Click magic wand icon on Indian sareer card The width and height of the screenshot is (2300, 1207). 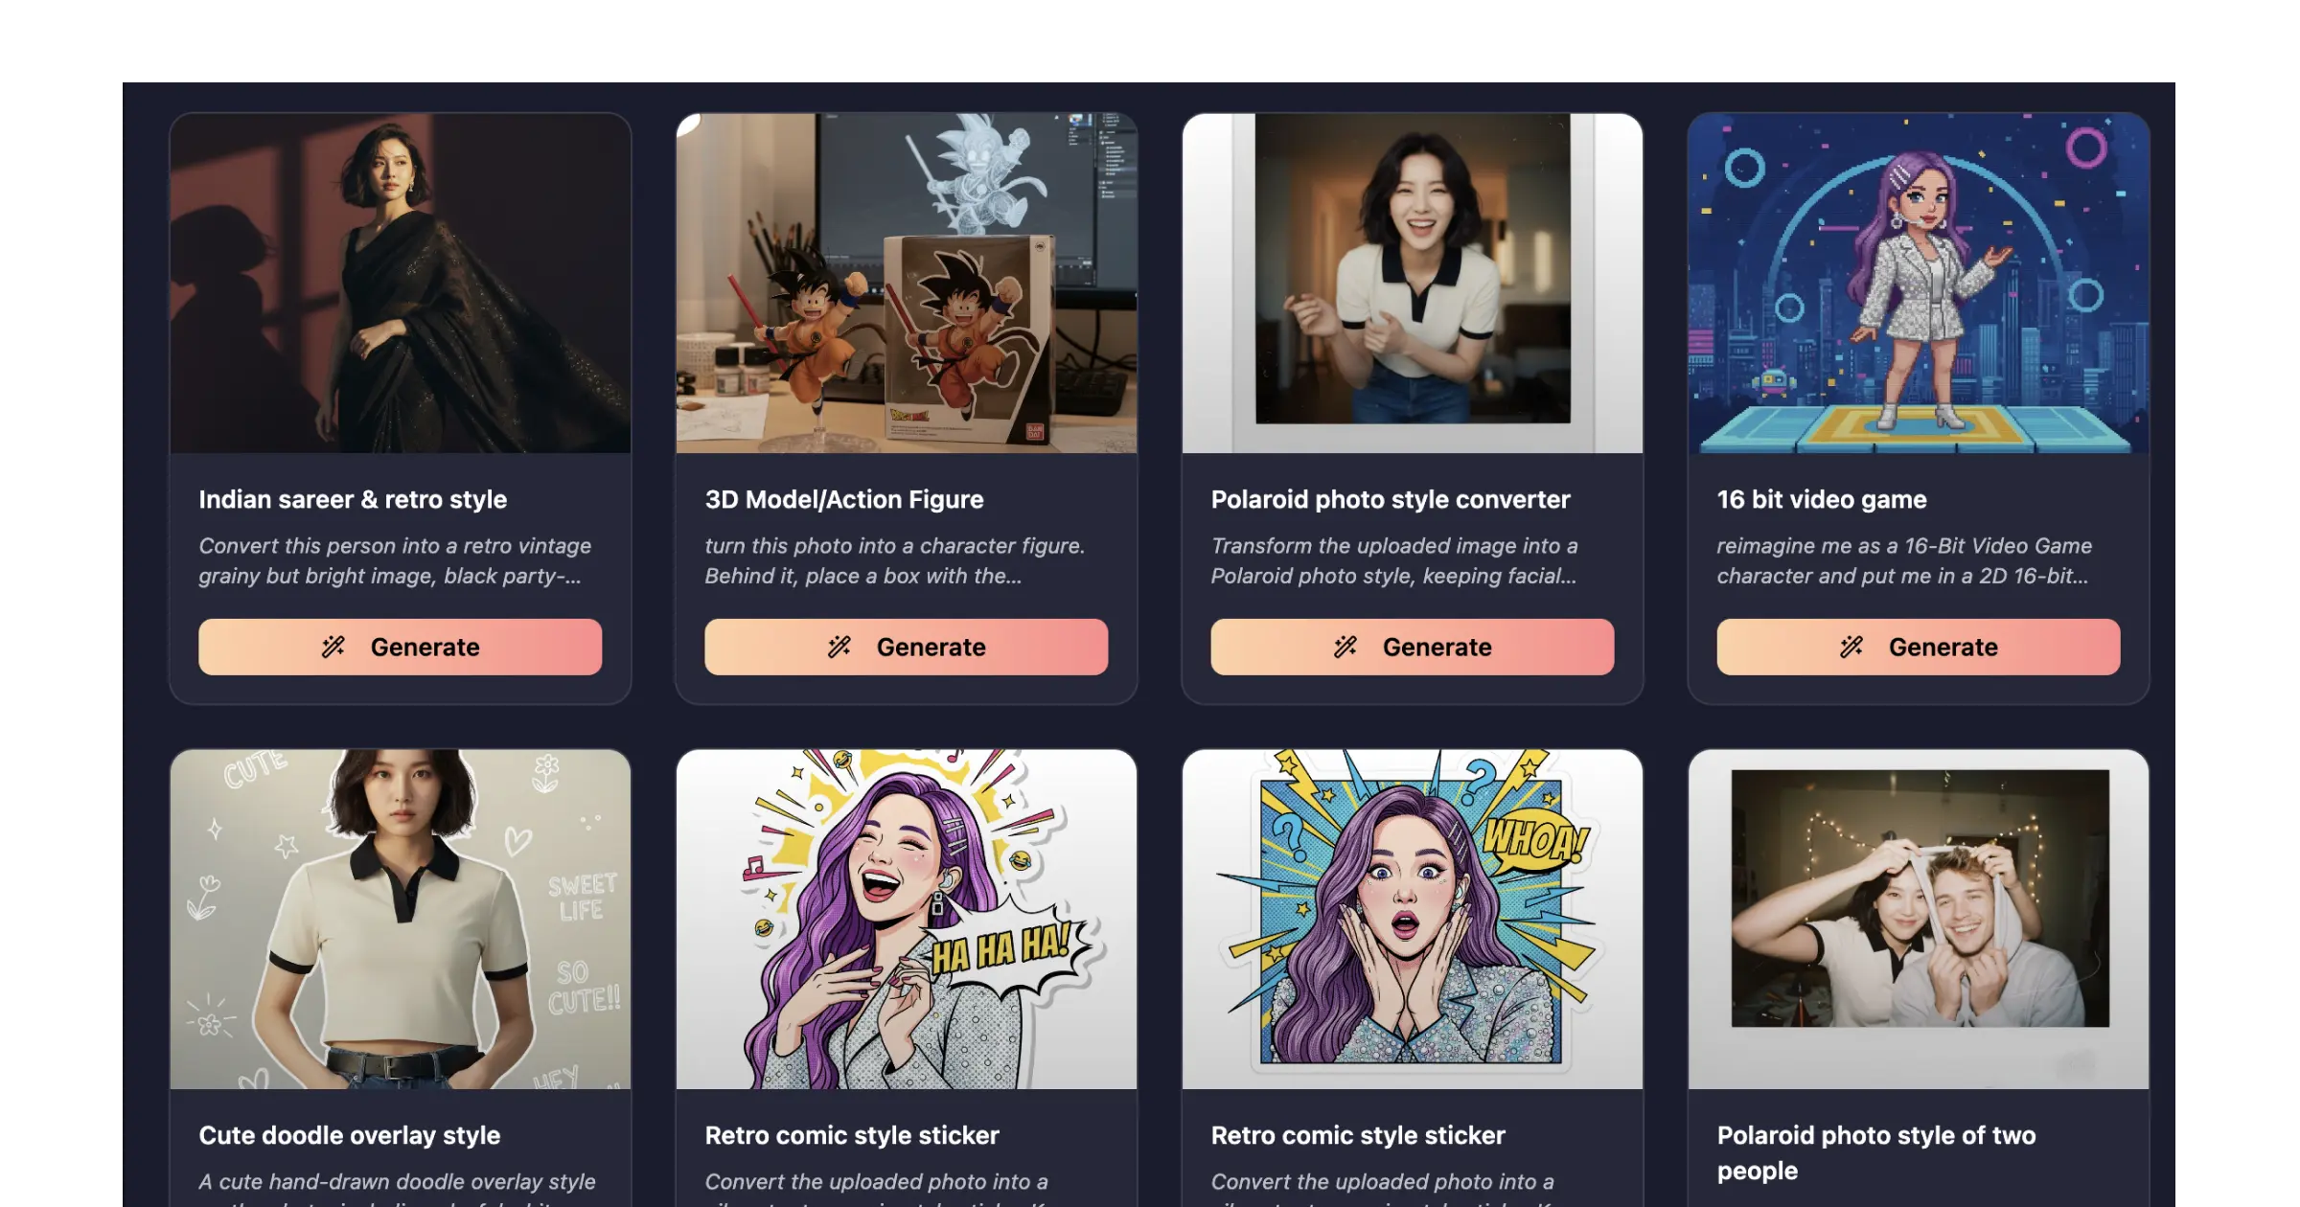[x=333, y=647]
